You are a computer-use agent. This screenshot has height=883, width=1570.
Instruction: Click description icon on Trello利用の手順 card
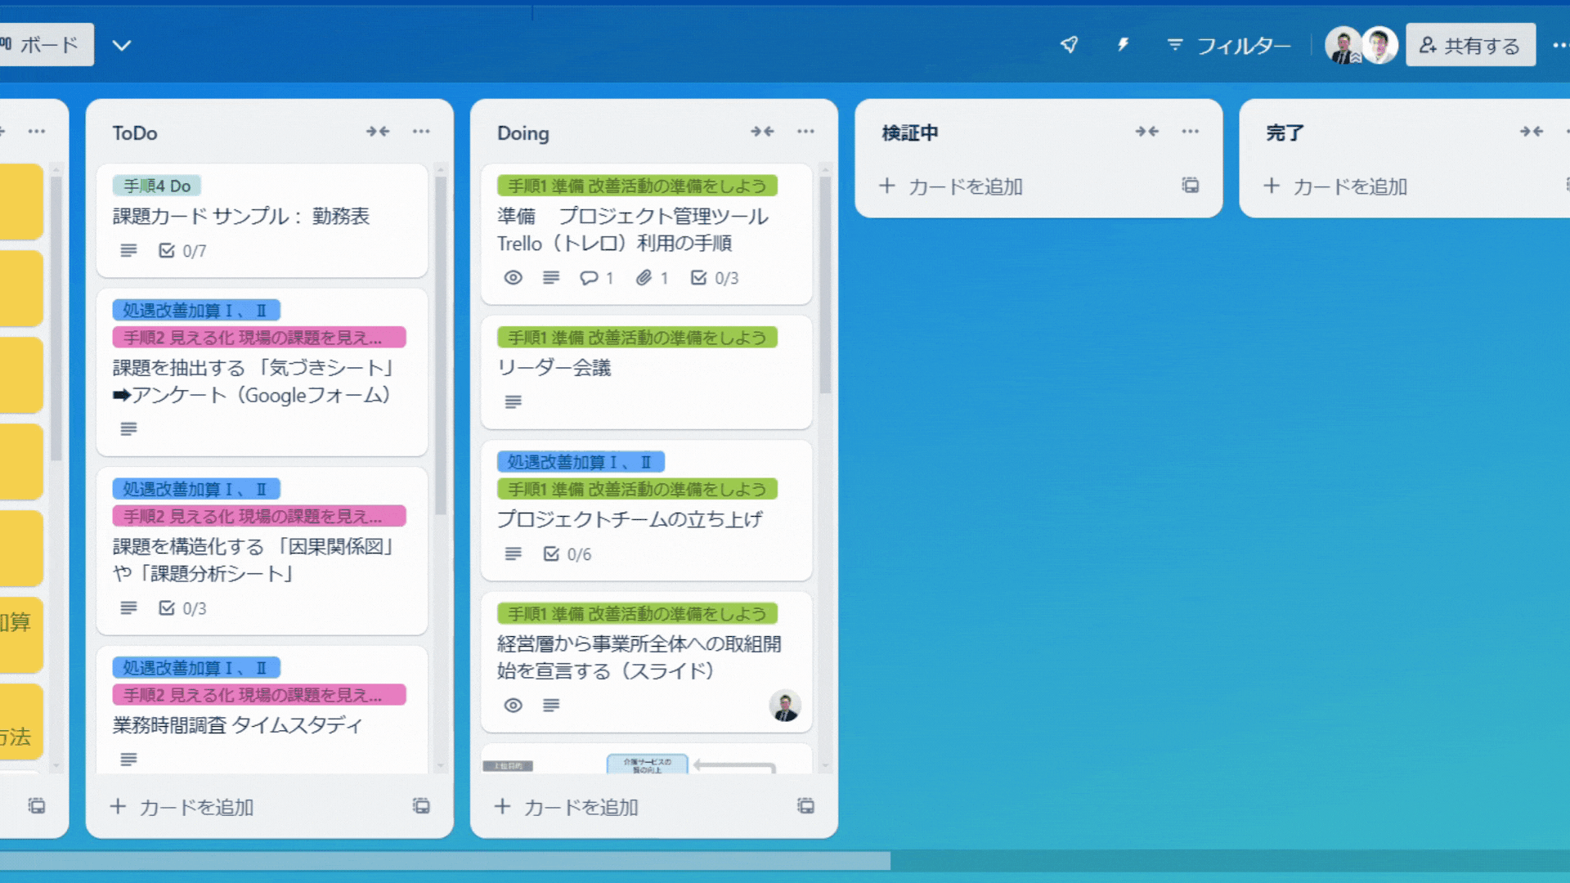[x=551, y=278]
